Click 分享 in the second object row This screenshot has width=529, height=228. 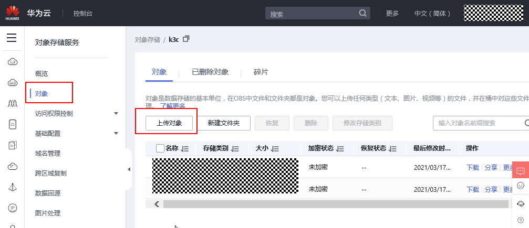click(491, 190)
